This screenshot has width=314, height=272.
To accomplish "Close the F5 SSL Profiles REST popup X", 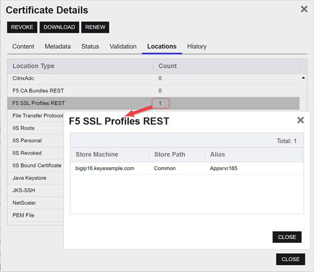I will coord(300,120).
